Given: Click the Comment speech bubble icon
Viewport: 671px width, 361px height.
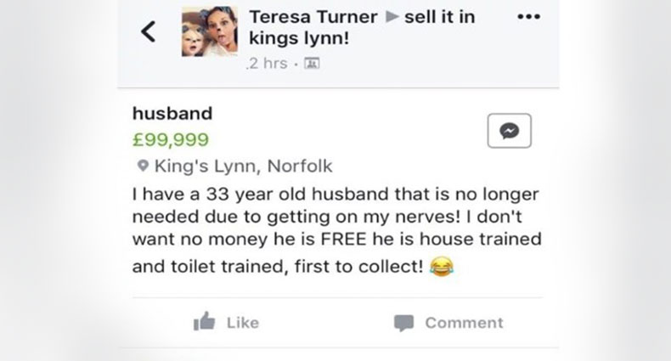Looking at the screenshot, I should [403, 323].
